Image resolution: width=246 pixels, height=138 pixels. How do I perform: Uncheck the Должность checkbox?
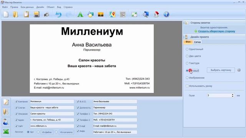click(78, 108)
